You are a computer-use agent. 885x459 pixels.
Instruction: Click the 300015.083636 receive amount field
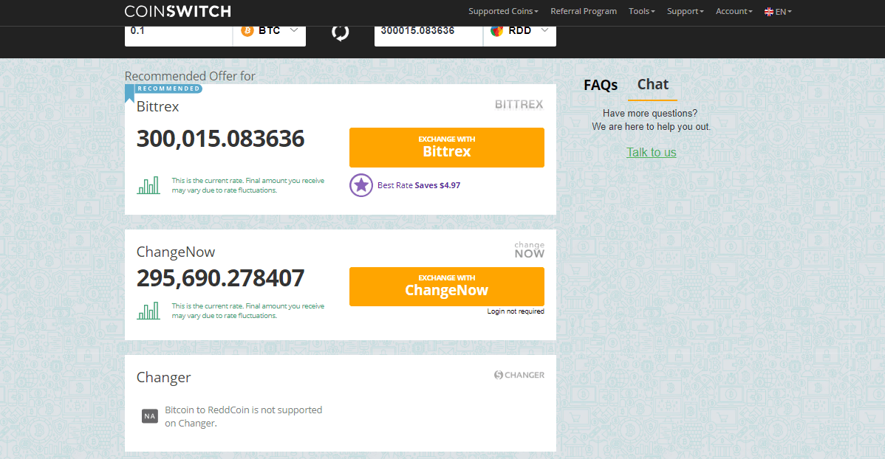(x=428, y=31)
